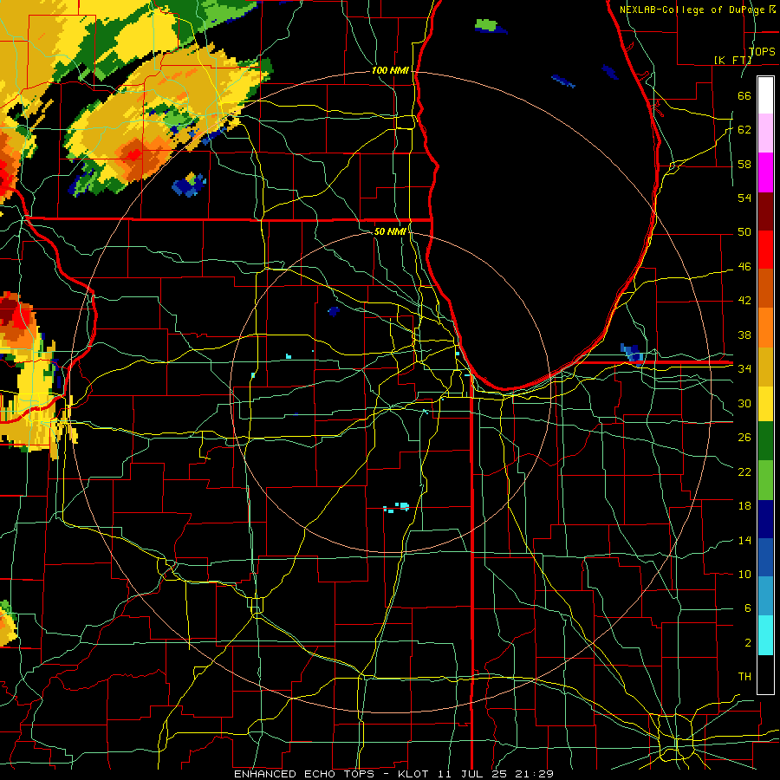Pick the bright red legend swatch
Viewport: 780px width, 780px height.
point(765,250)
